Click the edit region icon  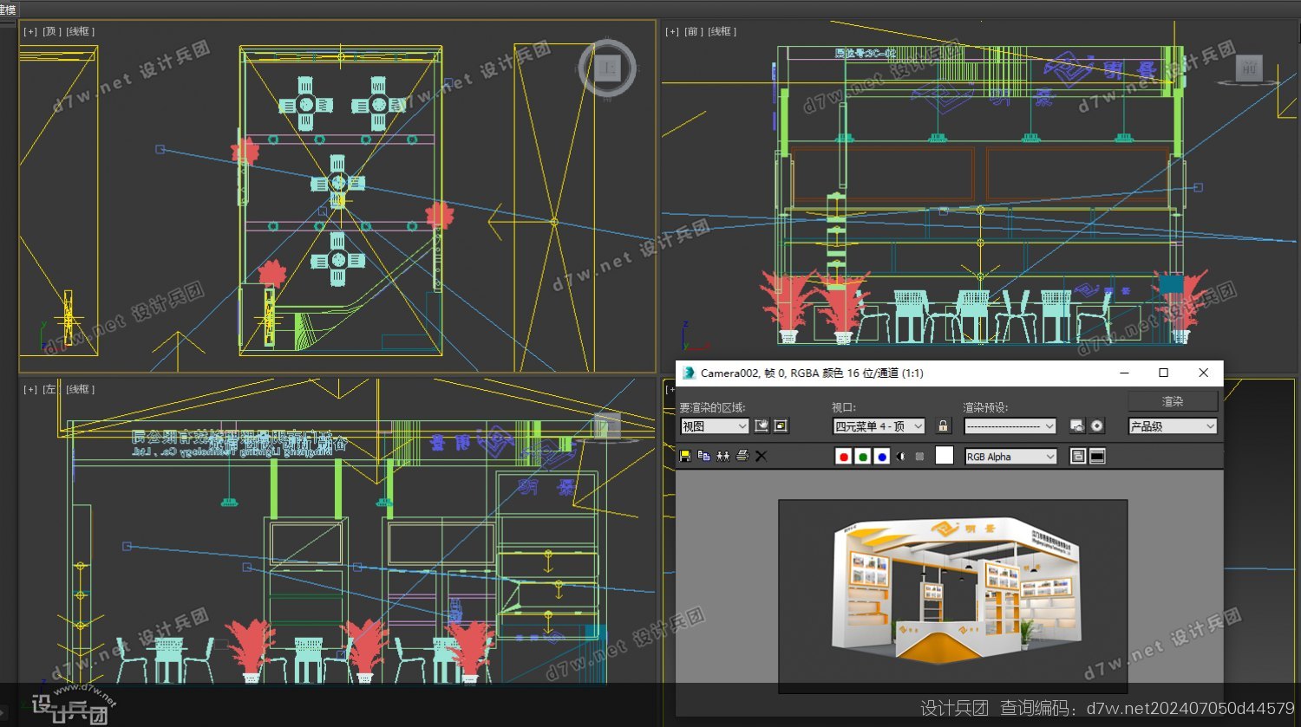click(x=762, y=425)
